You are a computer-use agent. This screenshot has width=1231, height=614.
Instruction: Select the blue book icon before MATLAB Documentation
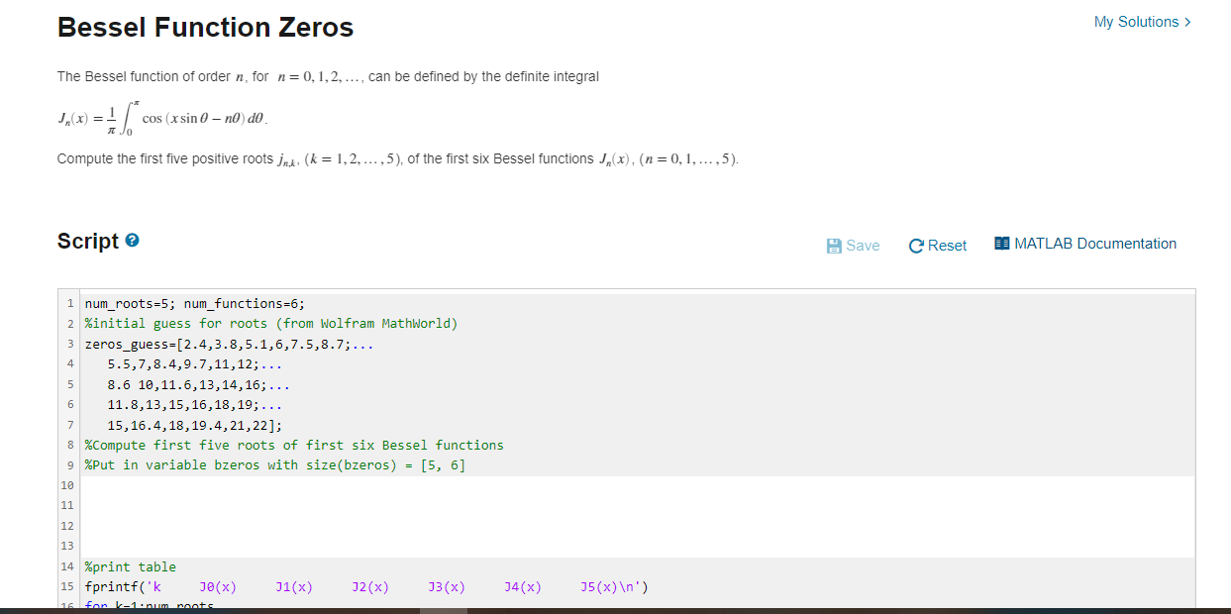[x=1000, y=243]
